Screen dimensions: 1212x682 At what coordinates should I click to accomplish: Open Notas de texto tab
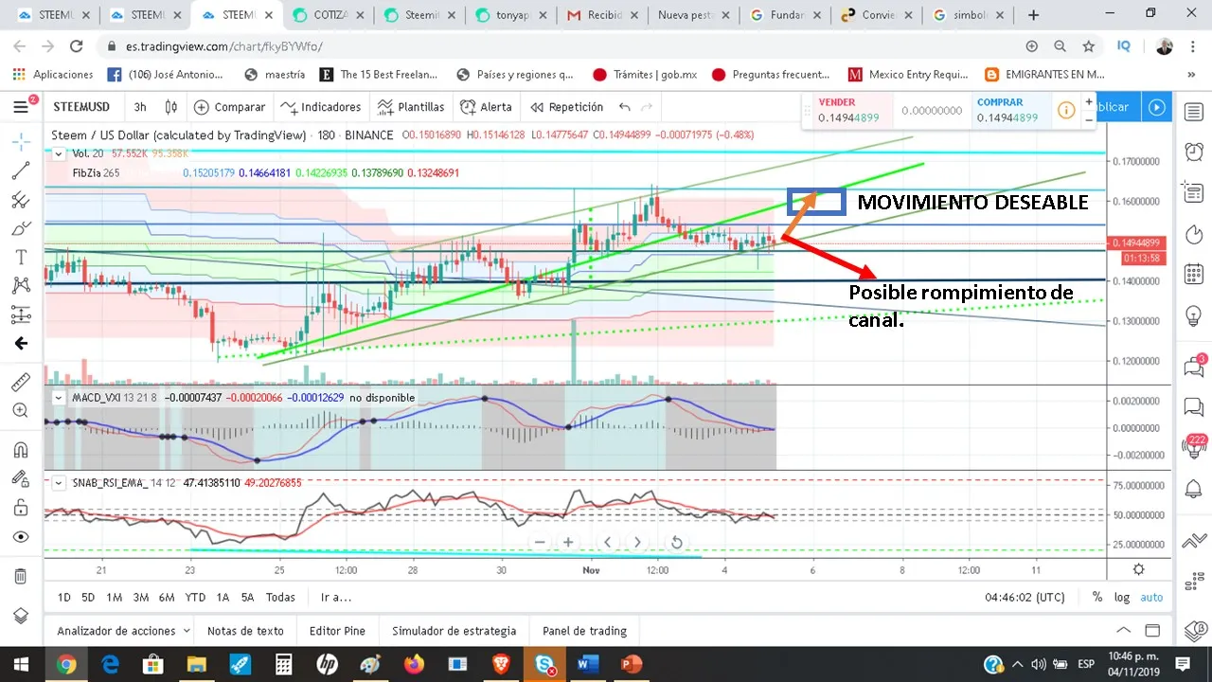point(245,631)
